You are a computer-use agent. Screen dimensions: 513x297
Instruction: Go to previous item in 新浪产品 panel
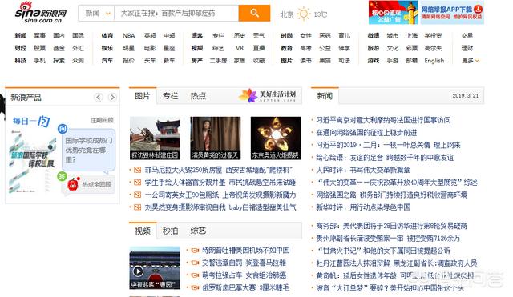tap(98, 97)
